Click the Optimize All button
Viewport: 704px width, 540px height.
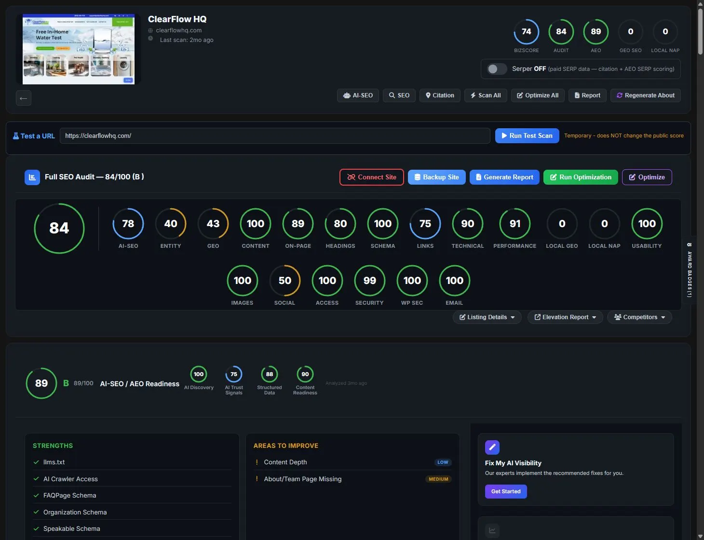[538, 95]
